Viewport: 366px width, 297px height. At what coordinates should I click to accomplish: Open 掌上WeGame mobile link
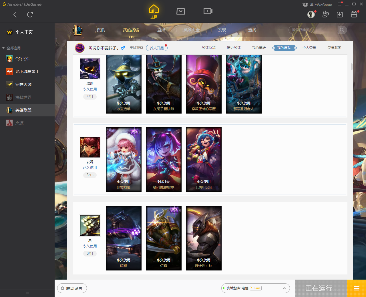click(317, 5)
